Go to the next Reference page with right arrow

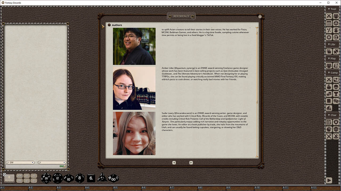tap(191, 163)
